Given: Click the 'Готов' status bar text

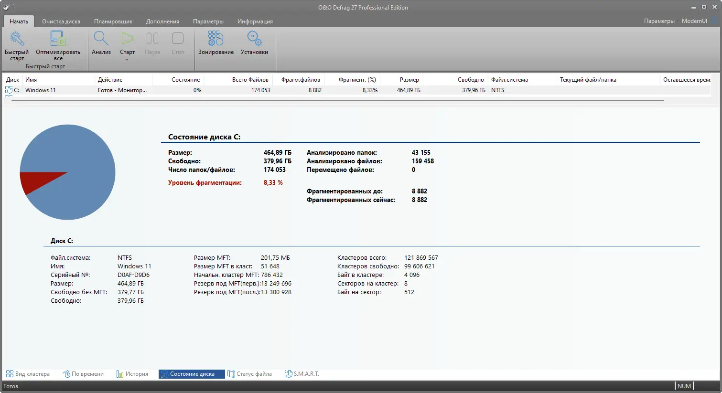Looking at the screenshot, I should click(11, 386).
